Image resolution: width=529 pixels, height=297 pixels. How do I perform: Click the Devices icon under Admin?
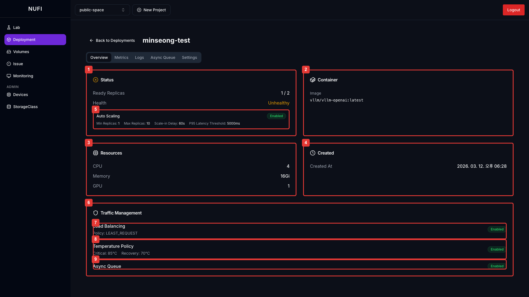tap(9, 94)
